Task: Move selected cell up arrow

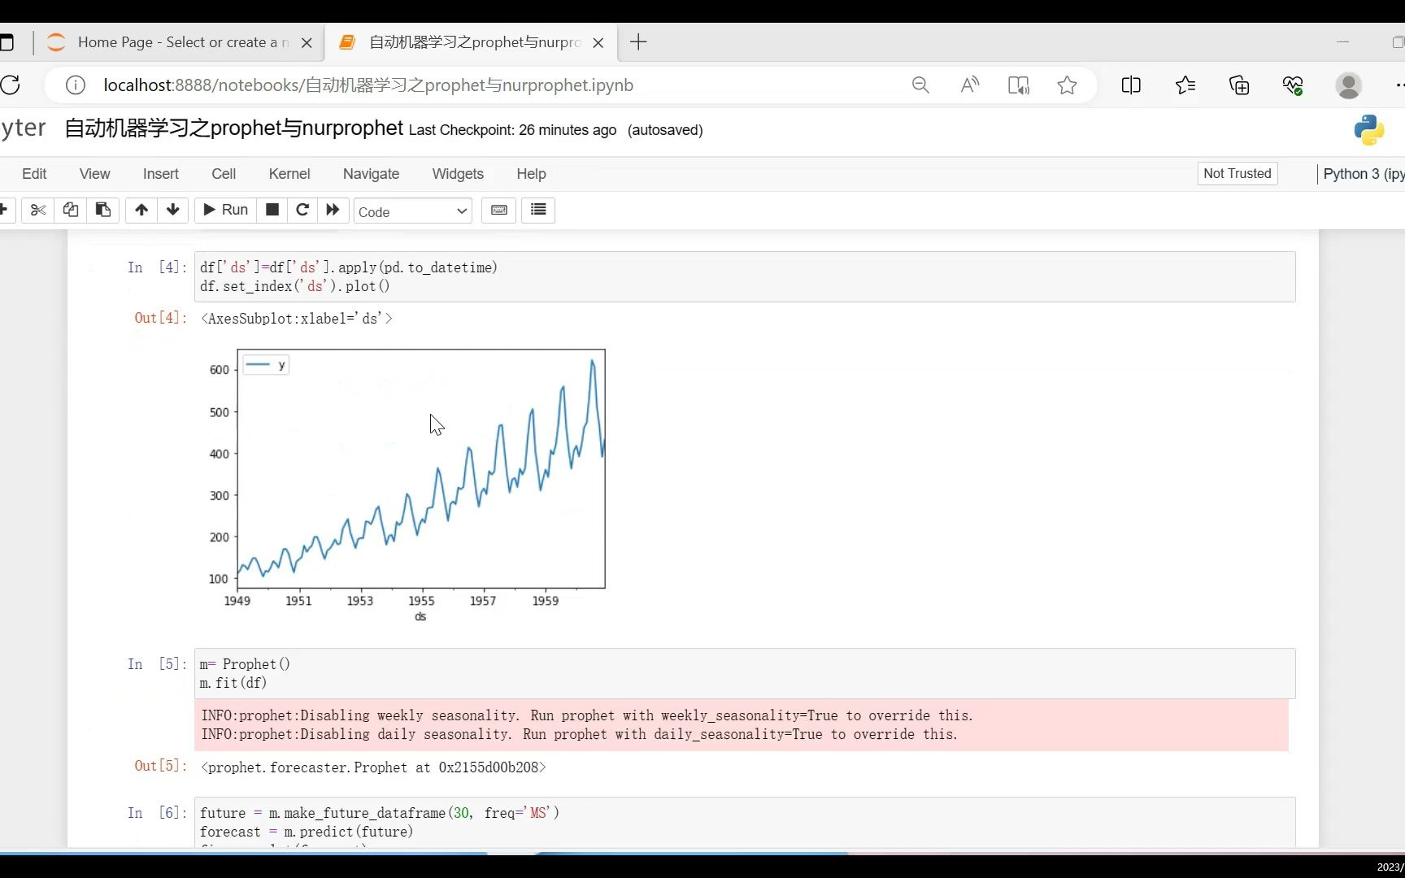Action: [141, 211]
